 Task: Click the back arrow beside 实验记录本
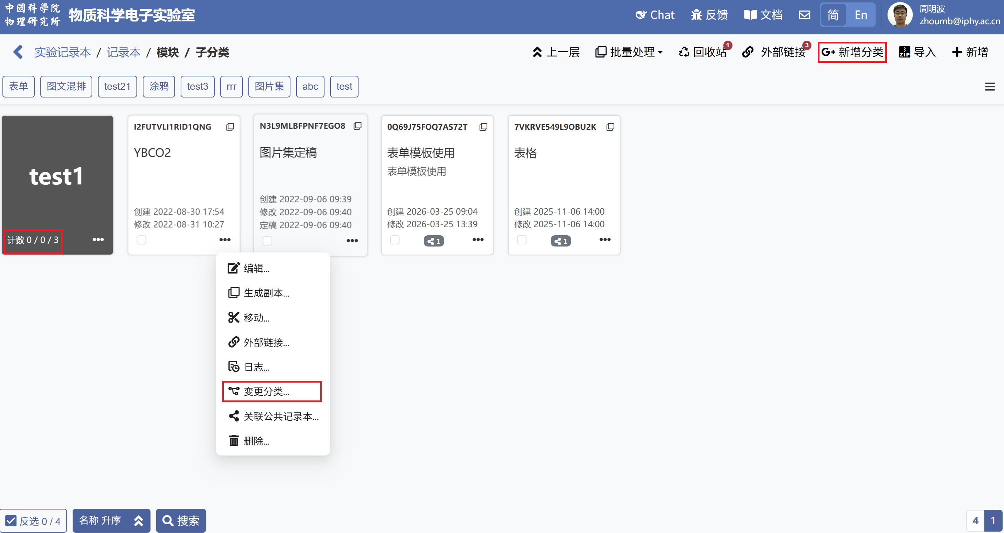click(18, 52)
